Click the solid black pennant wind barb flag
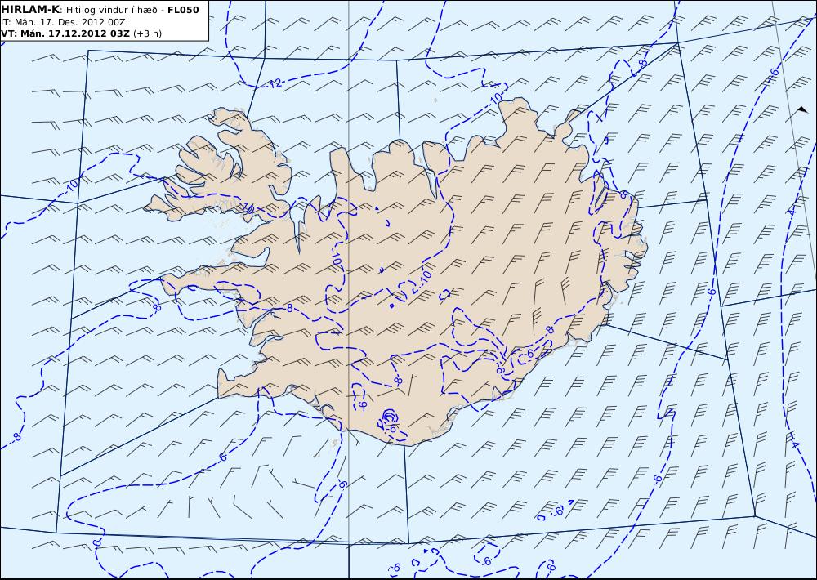817x580 pixels. [803, 109]
